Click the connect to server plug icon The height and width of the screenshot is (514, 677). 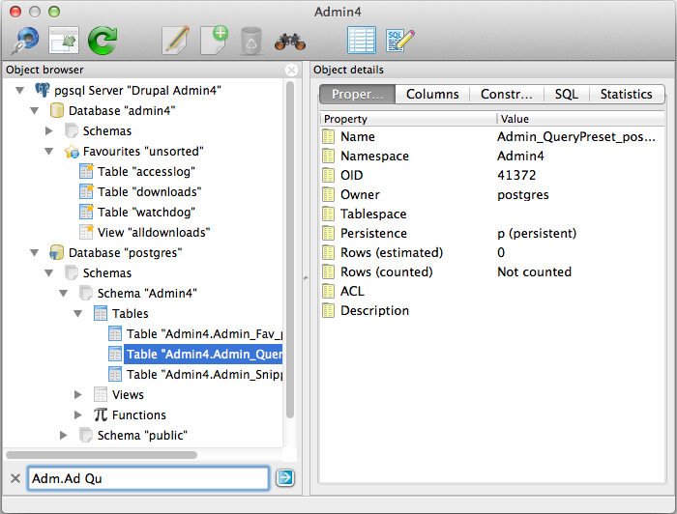(25, 41)
